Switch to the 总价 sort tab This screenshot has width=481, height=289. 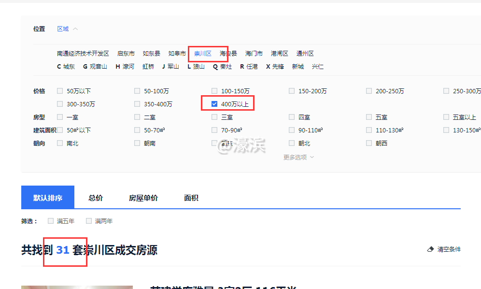95,197
